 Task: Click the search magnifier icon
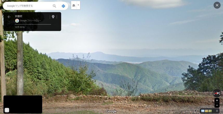pyautogui.click(x=54, y=6)
